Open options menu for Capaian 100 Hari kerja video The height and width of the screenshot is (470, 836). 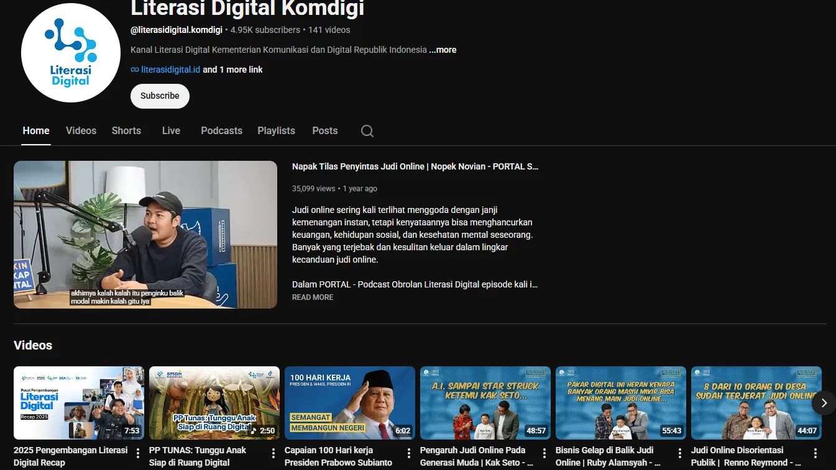pyautogui.click(x=409, y=453)
